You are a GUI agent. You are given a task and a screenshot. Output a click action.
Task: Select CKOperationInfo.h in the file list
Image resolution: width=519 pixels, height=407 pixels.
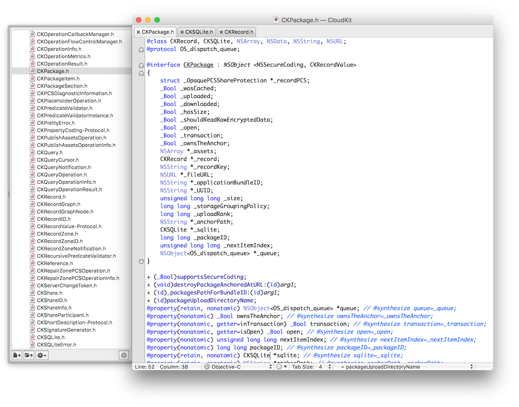pyautogui.click(x=59, y=49)
